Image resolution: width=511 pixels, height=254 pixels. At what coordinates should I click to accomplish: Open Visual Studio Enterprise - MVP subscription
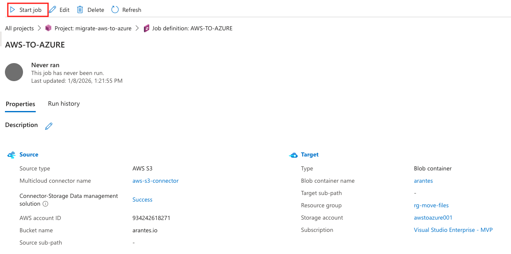pos(453,230)
